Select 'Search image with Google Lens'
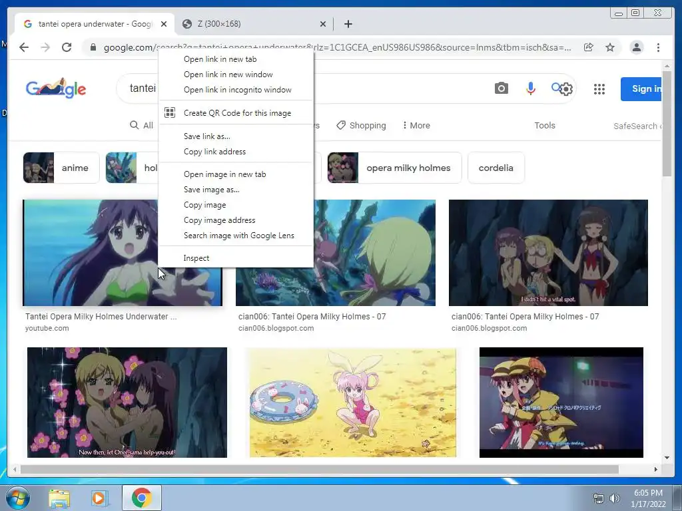The image size is (682, 511). pyautogui.click(x=236, y=236)
